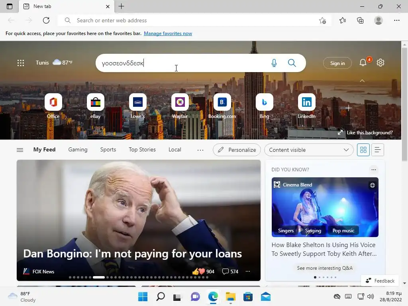Open the Booking.com quick link
The image size is (408, 306).
tap(222, 106)
